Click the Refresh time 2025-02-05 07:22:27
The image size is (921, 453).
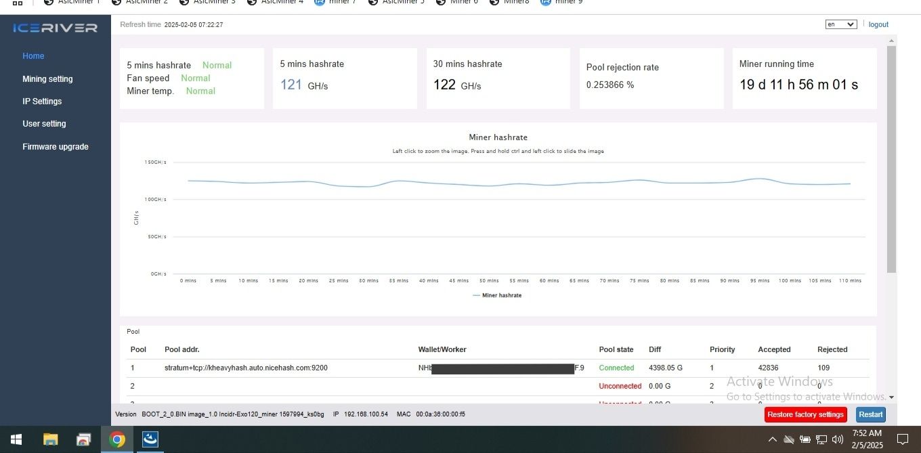[171, 24]
